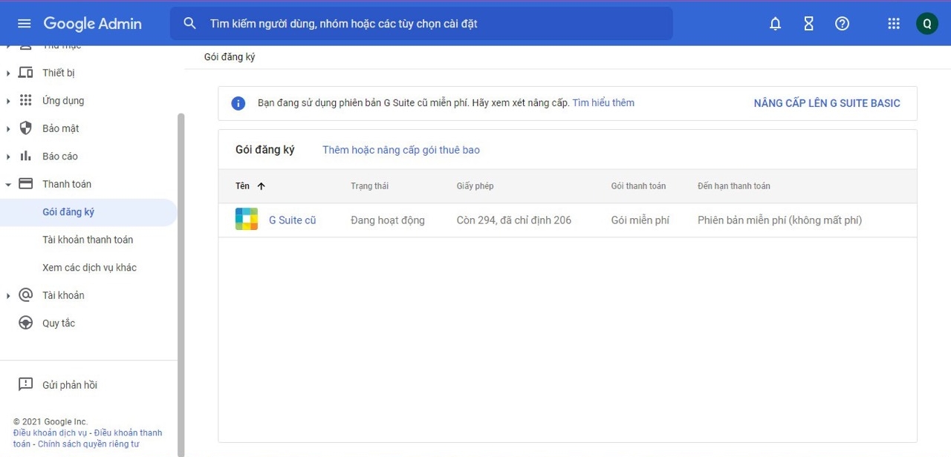
Task: Open Quy tắc in sidebar
Action: [59, 323]
